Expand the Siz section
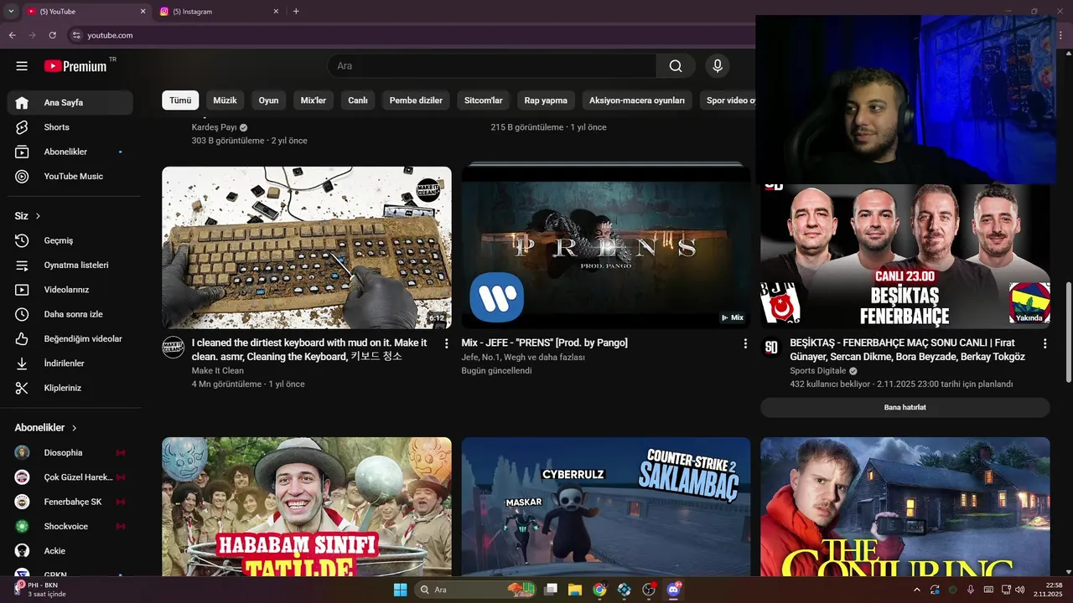This screenshot has height=603, width=1073. click(28, 216)
